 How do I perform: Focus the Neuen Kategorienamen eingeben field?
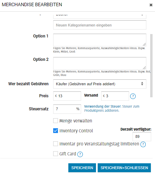[x=100, y=25]
